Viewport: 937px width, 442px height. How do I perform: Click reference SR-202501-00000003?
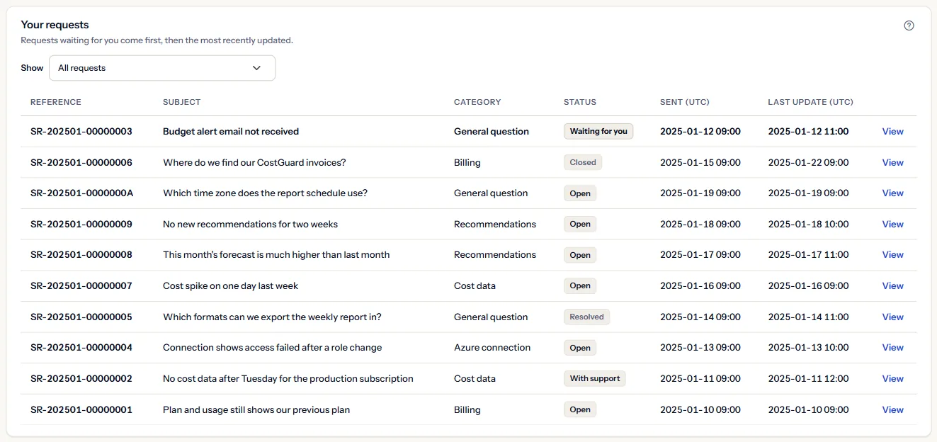click(x=81, y=131)
